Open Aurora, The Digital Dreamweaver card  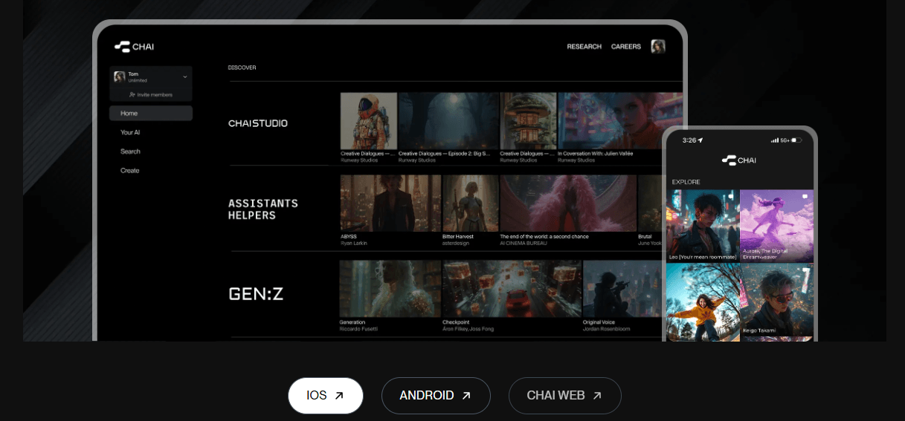[x=777, y=226]
